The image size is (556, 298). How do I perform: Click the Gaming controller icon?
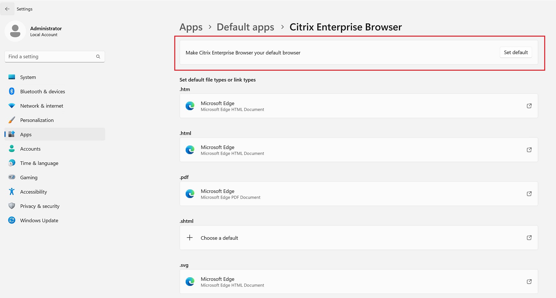12,177
